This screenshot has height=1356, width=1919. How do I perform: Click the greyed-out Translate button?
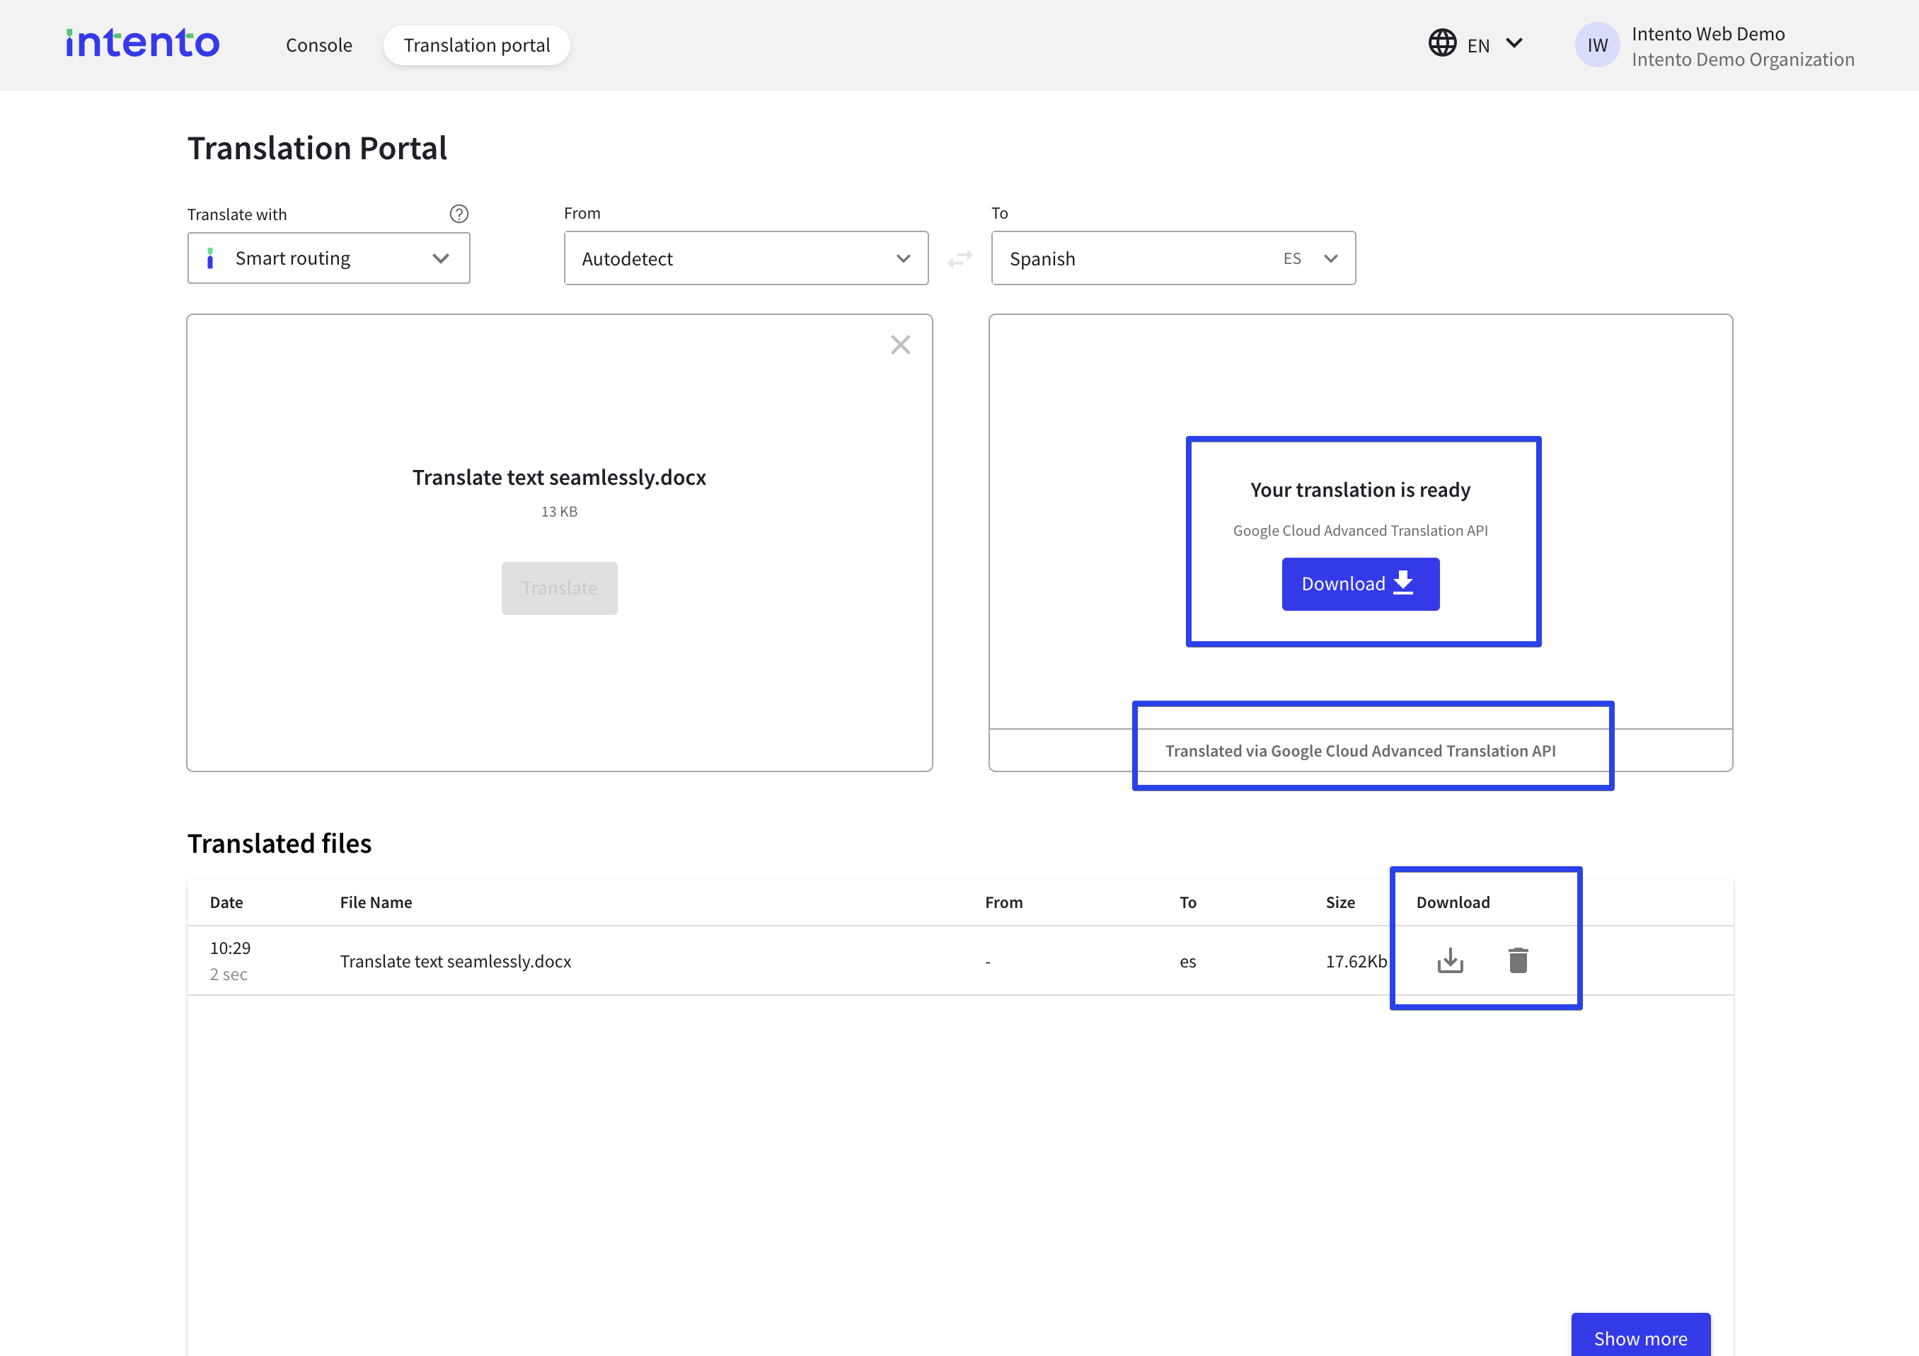[x=559, y=589]
